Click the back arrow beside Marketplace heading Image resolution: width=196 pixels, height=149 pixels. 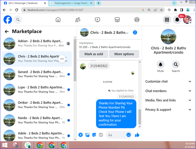(7, 31)
